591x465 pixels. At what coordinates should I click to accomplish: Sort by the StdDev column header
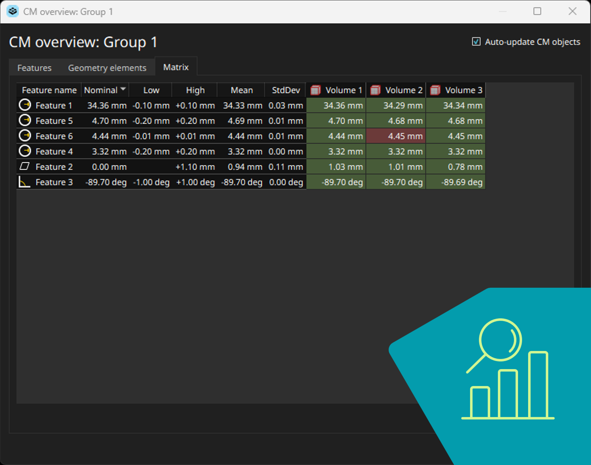click(x=285, y=90)
